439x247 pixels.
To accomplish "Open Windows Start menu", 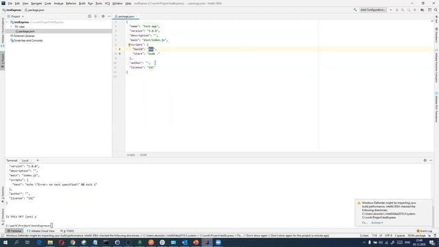I will point(5,242).
